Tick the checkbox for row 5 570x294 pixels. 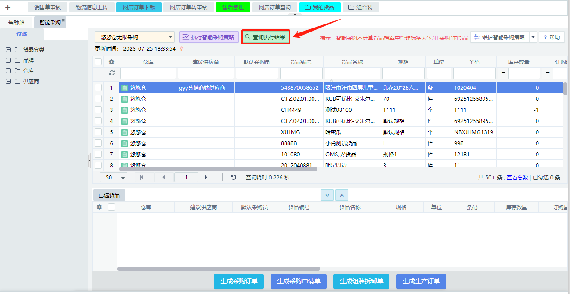98,132
